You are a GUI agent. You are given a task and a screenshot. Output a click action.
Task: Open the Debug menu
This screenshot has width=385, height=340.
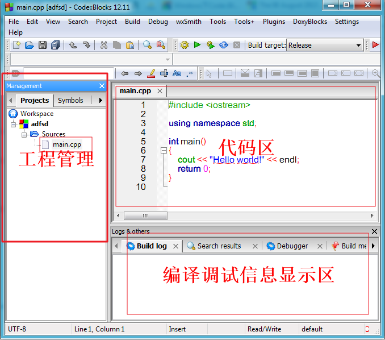(x=158, y=22)
